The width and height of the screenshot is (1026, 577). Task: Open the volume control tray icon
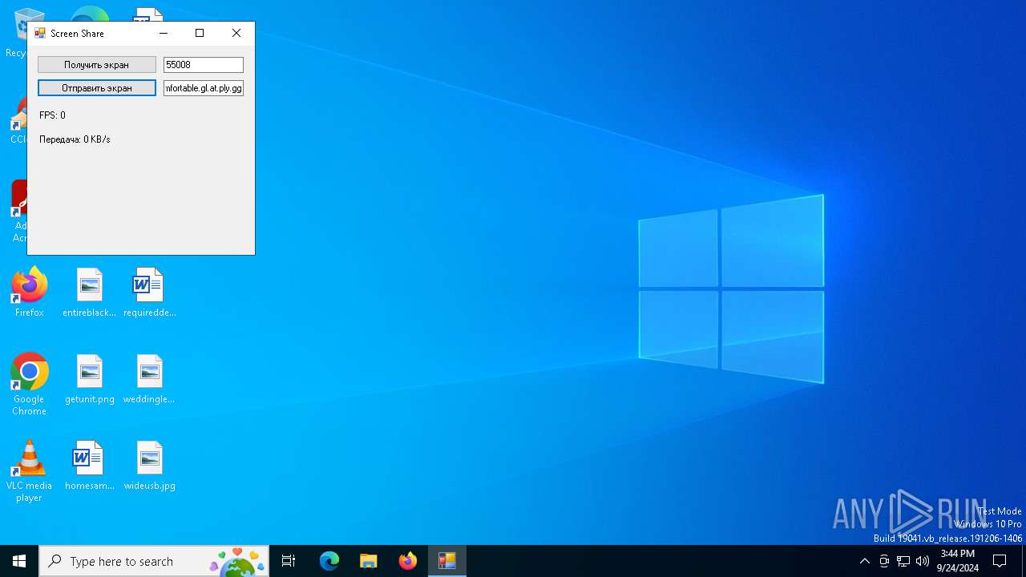click(923, 561)
